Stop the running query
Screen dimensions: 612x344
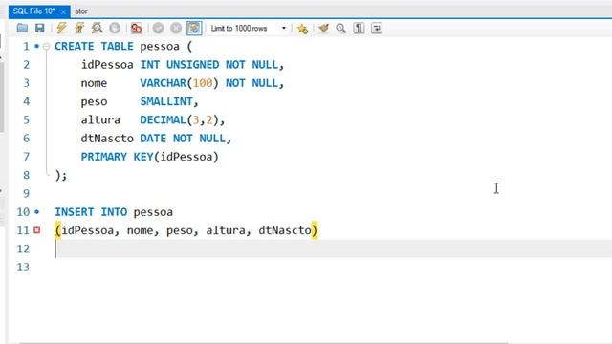coord(115,28)
